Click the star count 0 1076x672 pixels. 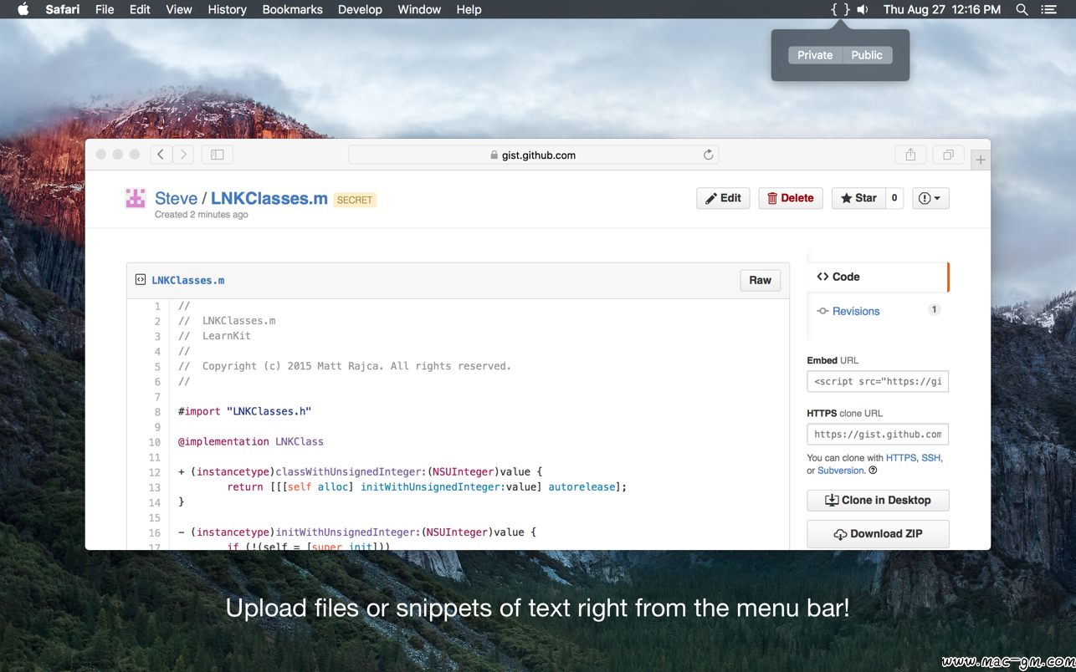pyautogui.click(x=894, y=198)
